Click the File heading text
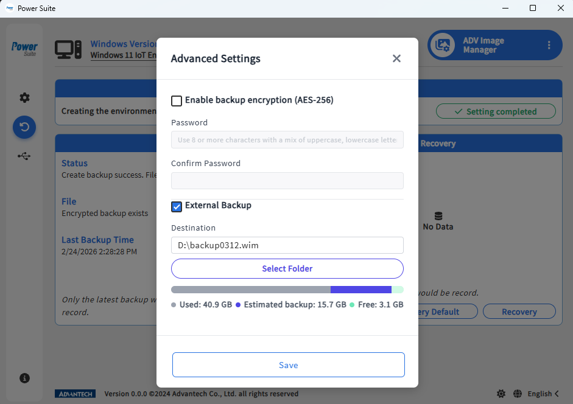Screen dimensions: 573x404 click(x=69, y=201)
